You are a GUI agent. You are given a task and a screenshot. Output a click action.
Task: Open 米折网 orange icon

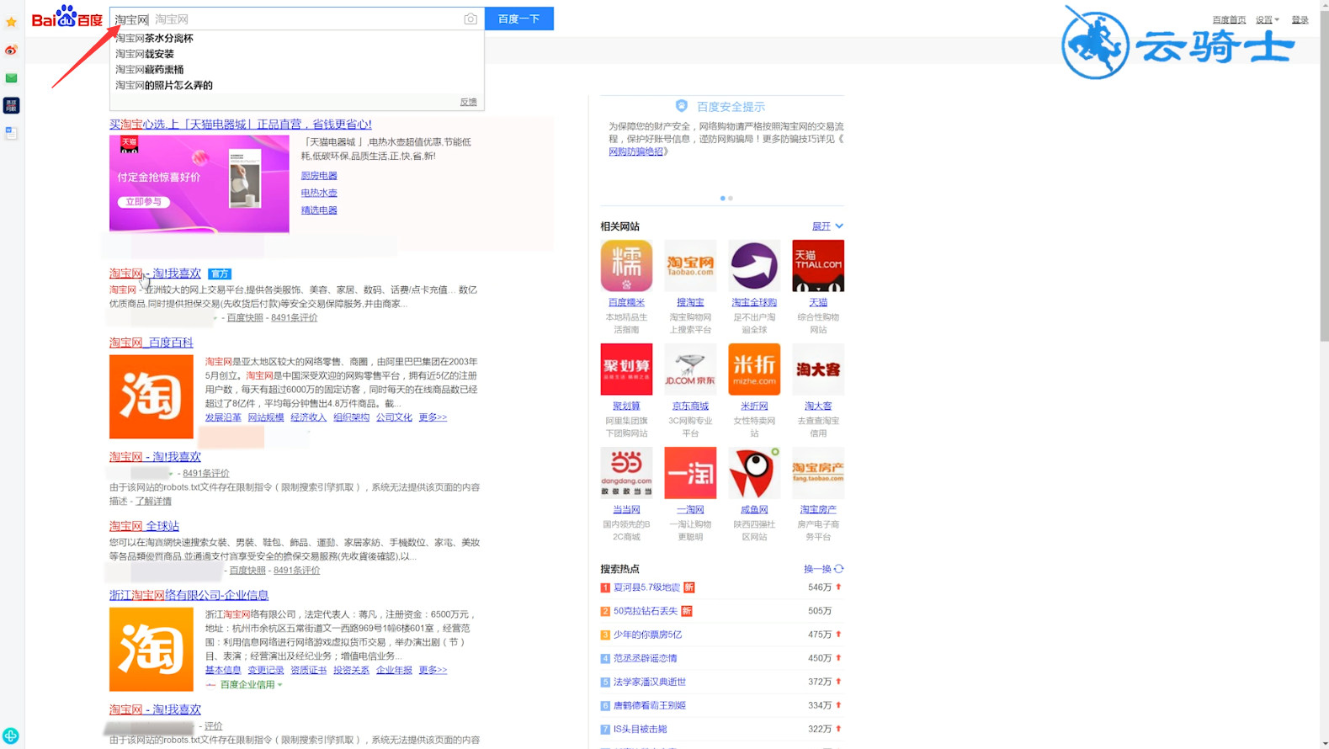pyautogui.click(x=754, y=369)
